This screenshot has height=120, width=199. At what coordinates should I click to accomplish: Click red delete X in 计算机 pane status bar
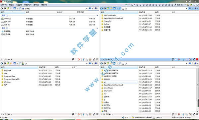79,59
